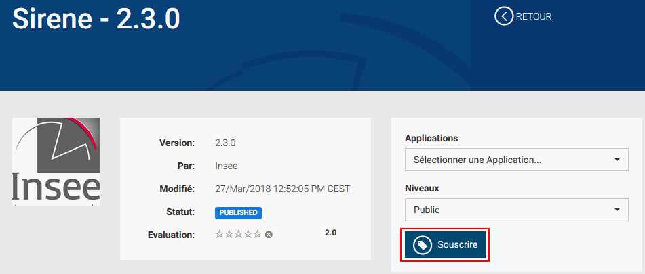Click the PUBLISHED status badge
Viewport: 645px width, 274px height.
click(238, 213)
